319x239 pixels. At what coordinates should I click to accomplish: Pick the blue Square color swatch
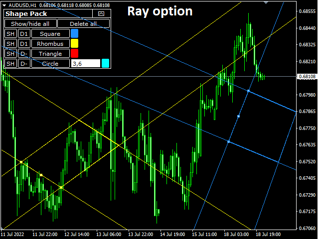tap(74, 33)
